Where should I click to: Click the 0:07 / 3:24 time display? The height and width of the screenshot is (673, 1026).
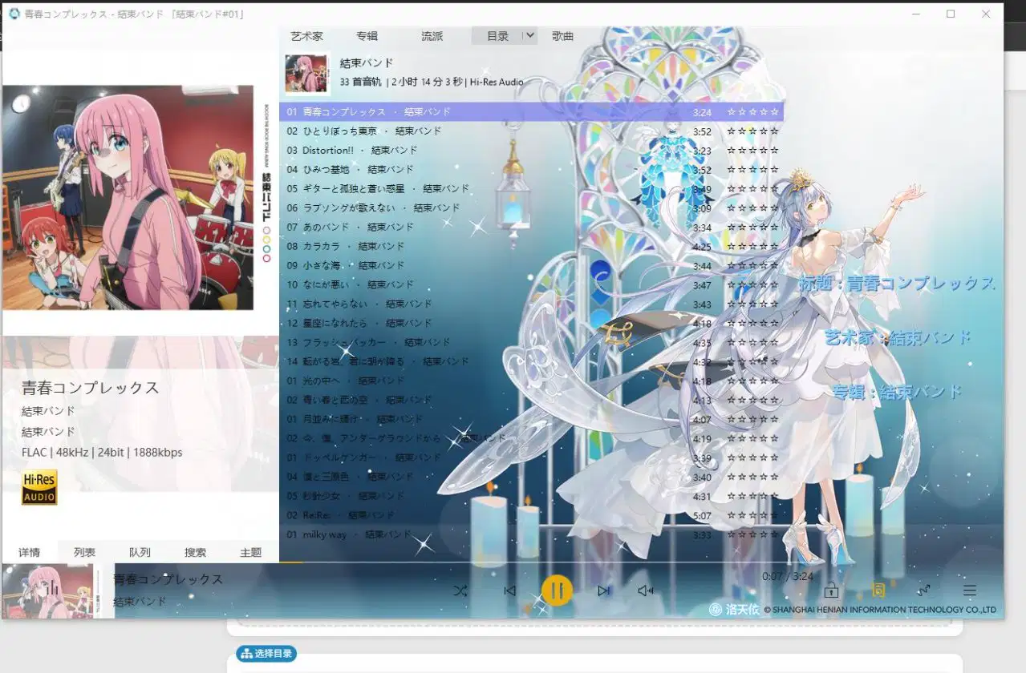[x=788, y=576]
